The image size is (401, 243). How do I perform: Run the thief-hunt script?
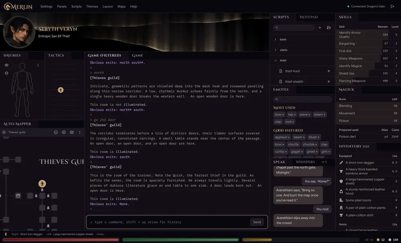(x=329, y=71)
